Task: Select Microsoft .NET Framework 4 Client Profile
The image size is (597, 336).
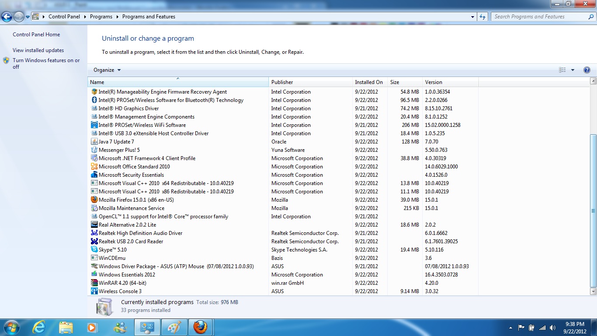Action: pos(283,158)
